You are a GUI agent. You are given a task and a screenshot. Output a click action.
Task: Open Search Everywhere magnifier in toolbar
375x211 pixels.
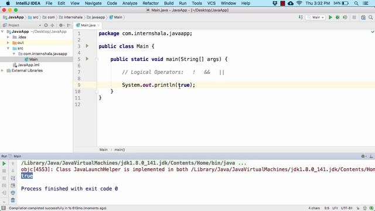[x=370, y=17]
